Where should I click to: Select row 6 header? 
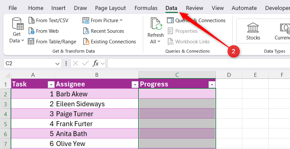pyautogui.click(x=5, y=134)
